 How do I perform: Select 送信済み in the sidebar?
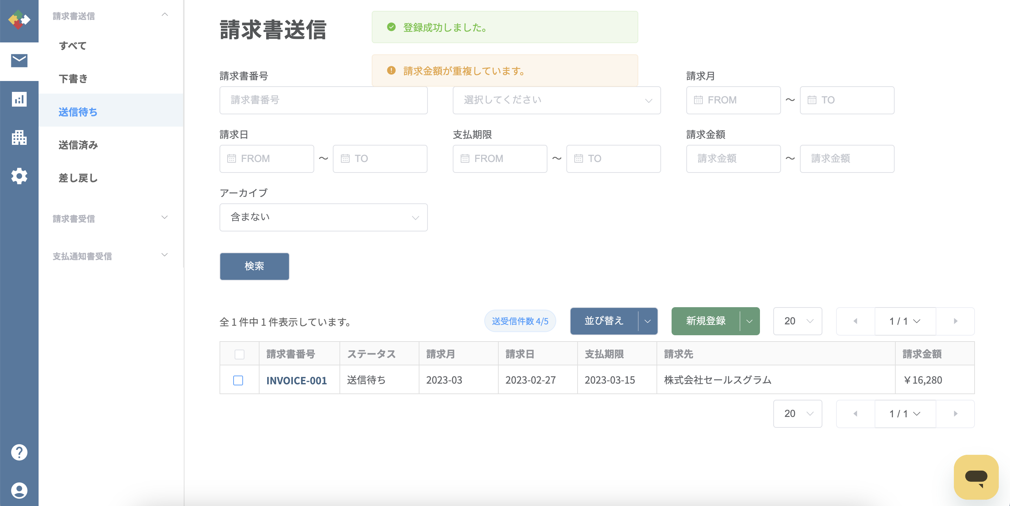[x=112, y=145]
